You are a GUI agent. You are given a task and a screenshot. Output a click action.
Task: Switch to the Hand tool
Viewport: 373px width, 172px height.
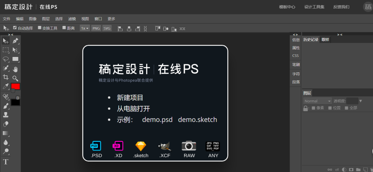pyautogui.click(x=16, y=69)
